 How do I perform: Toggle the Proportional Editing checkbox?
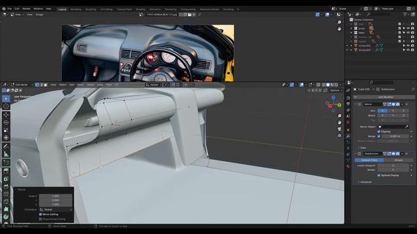click(x=40, y=219)
